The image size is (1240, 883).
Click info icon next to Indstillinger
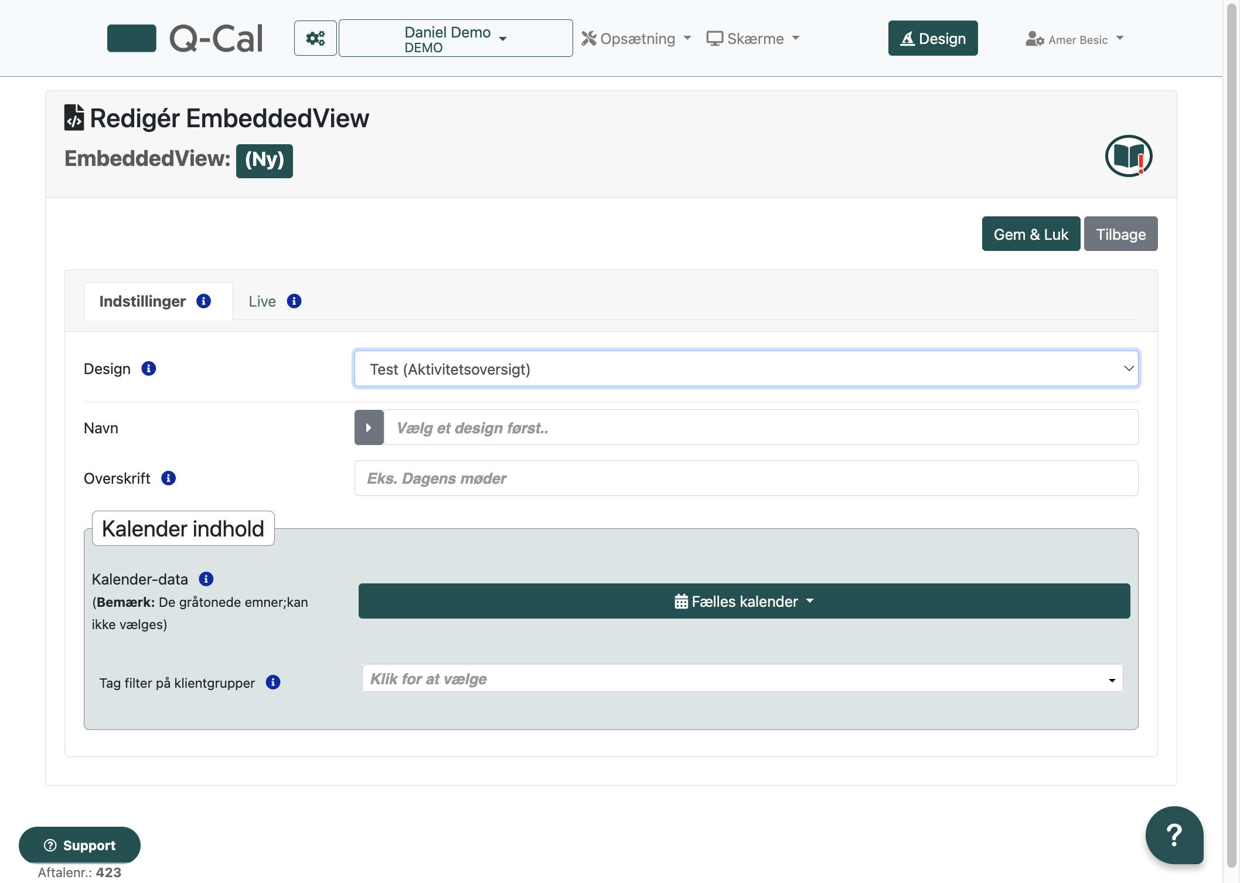point(204,301)
